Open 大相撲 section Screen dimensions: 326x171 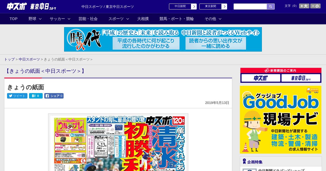tap(143, 19)
